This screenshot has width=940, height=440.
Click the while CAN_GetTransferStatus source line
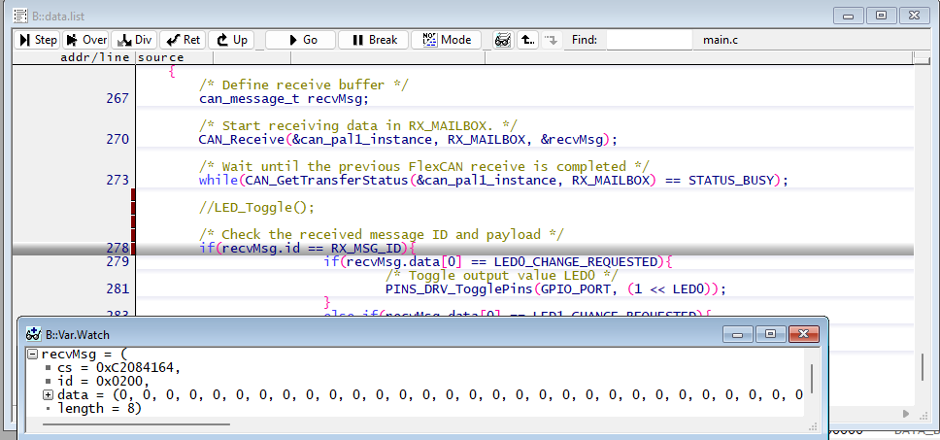click(x=493, y=180)
